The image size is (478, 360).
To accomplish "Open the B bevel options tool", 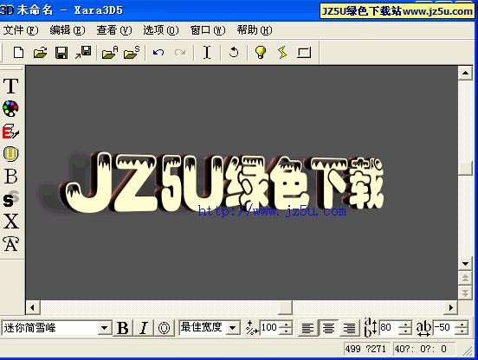I will click(11, 177).
